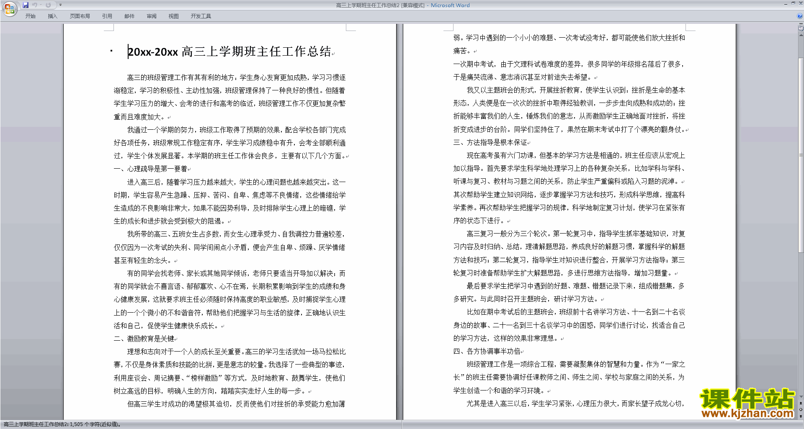The width and height of the screenshot is (804, 429).
Task: Click the line starting 我所带的高三、五班女生占多数
Action: [236, 234]
